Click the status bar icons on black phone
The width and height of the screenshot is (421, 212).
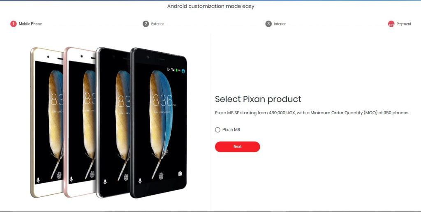tap(176, 70)
